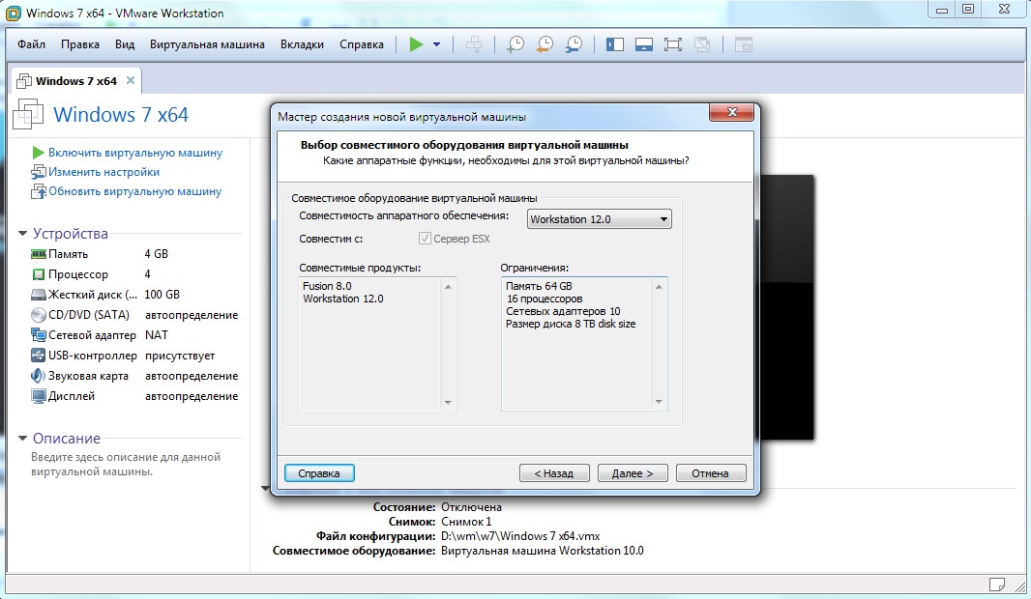
Task: Click the config file path D:\wm\w7\Windows 7 x64.vmx
Action: (520, 536)
